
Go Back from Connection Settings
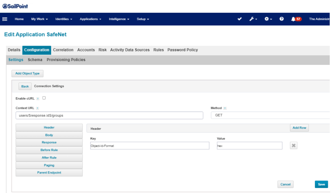tap(25, 86)
